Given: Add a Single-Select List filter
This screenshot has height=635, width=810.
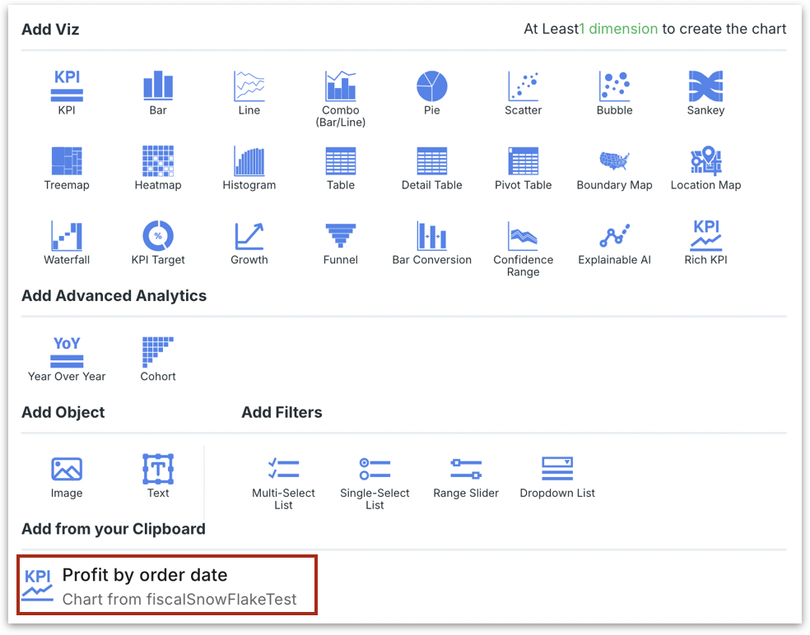Looking at the screenshot, I should point(375,470).
